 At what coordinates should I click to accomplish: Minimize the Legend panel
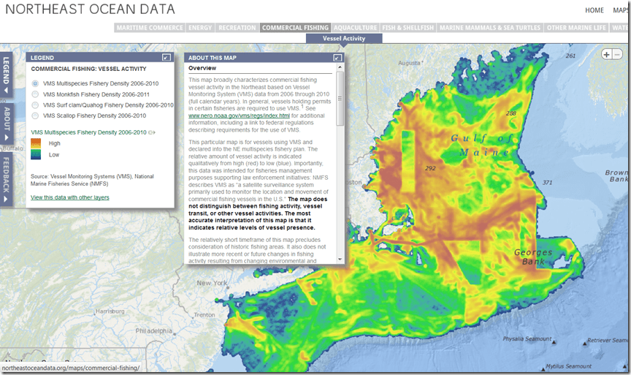(x=167, y=57)
